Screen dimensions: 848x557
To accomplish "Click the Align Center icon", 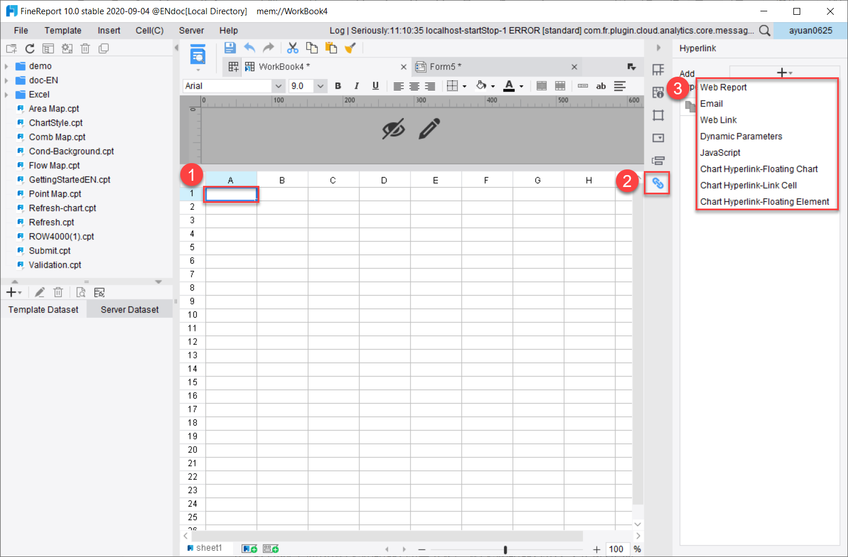I will pos(415,86).
